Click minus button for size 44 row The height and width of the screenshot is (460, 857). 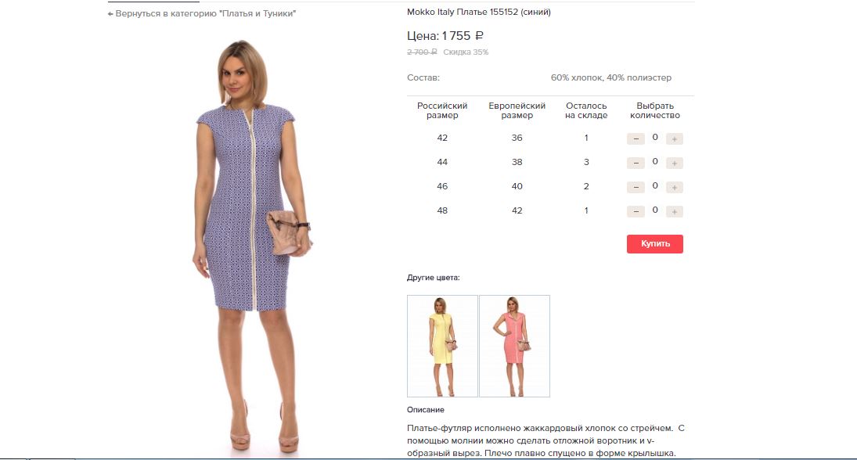(636, 163)
